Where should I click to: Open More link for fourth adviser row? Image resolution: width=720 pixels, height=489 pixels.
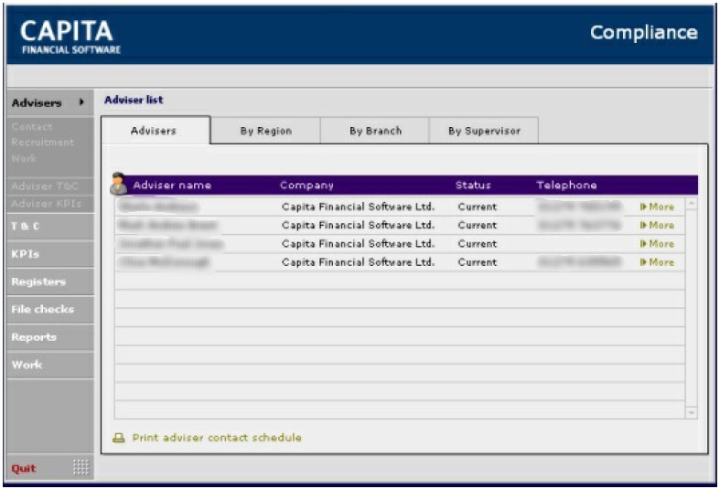(x=657, y=262)
